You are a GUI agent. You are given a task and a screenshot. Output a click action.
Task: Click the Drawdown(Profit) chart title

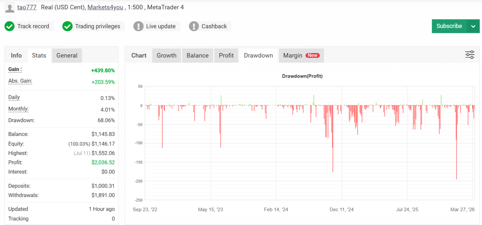[x=302, y=76]
